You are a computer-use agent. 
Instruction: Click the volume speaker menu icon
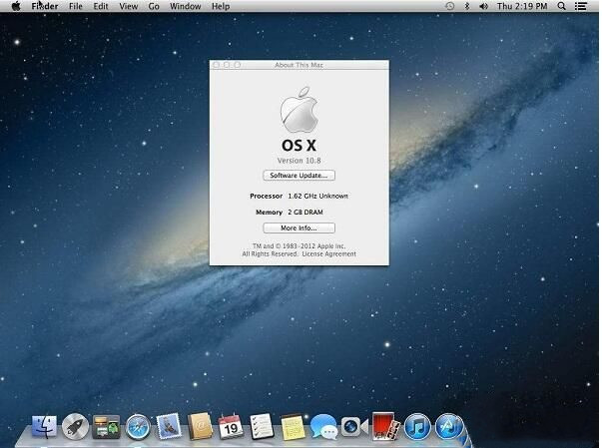[484, 6]
